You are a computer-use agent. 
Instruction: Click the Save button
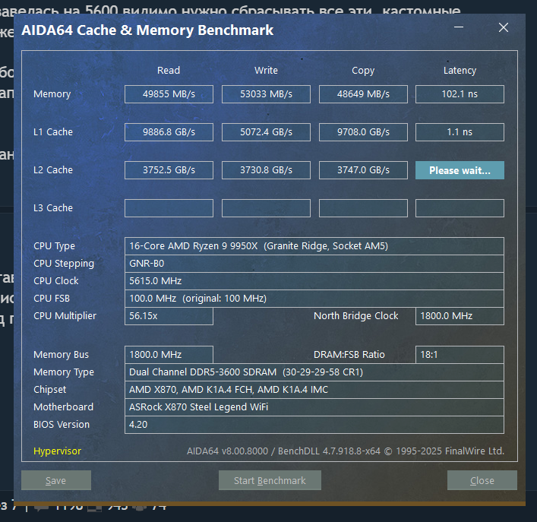point(56,480)
